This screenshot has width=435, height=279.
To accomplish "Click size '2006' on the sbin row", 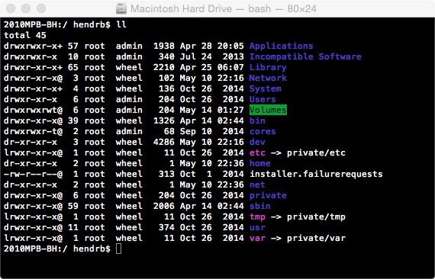I will pos(164,206).
